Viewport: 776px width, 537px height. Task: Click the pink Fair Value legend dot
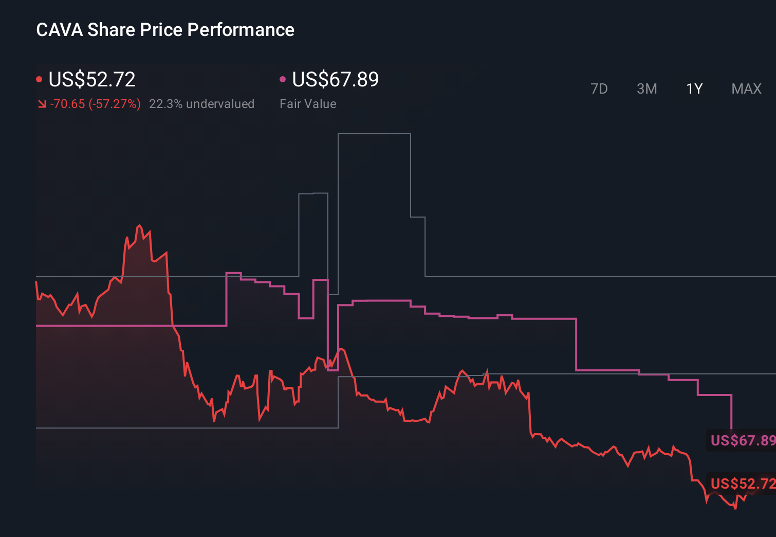tap(282, 78)
